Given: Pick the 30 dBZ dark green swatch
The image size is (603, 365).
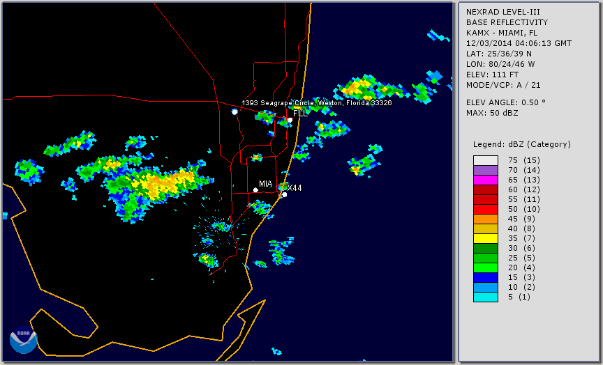Looking at the screenshot, I should [x=485, y=248].
